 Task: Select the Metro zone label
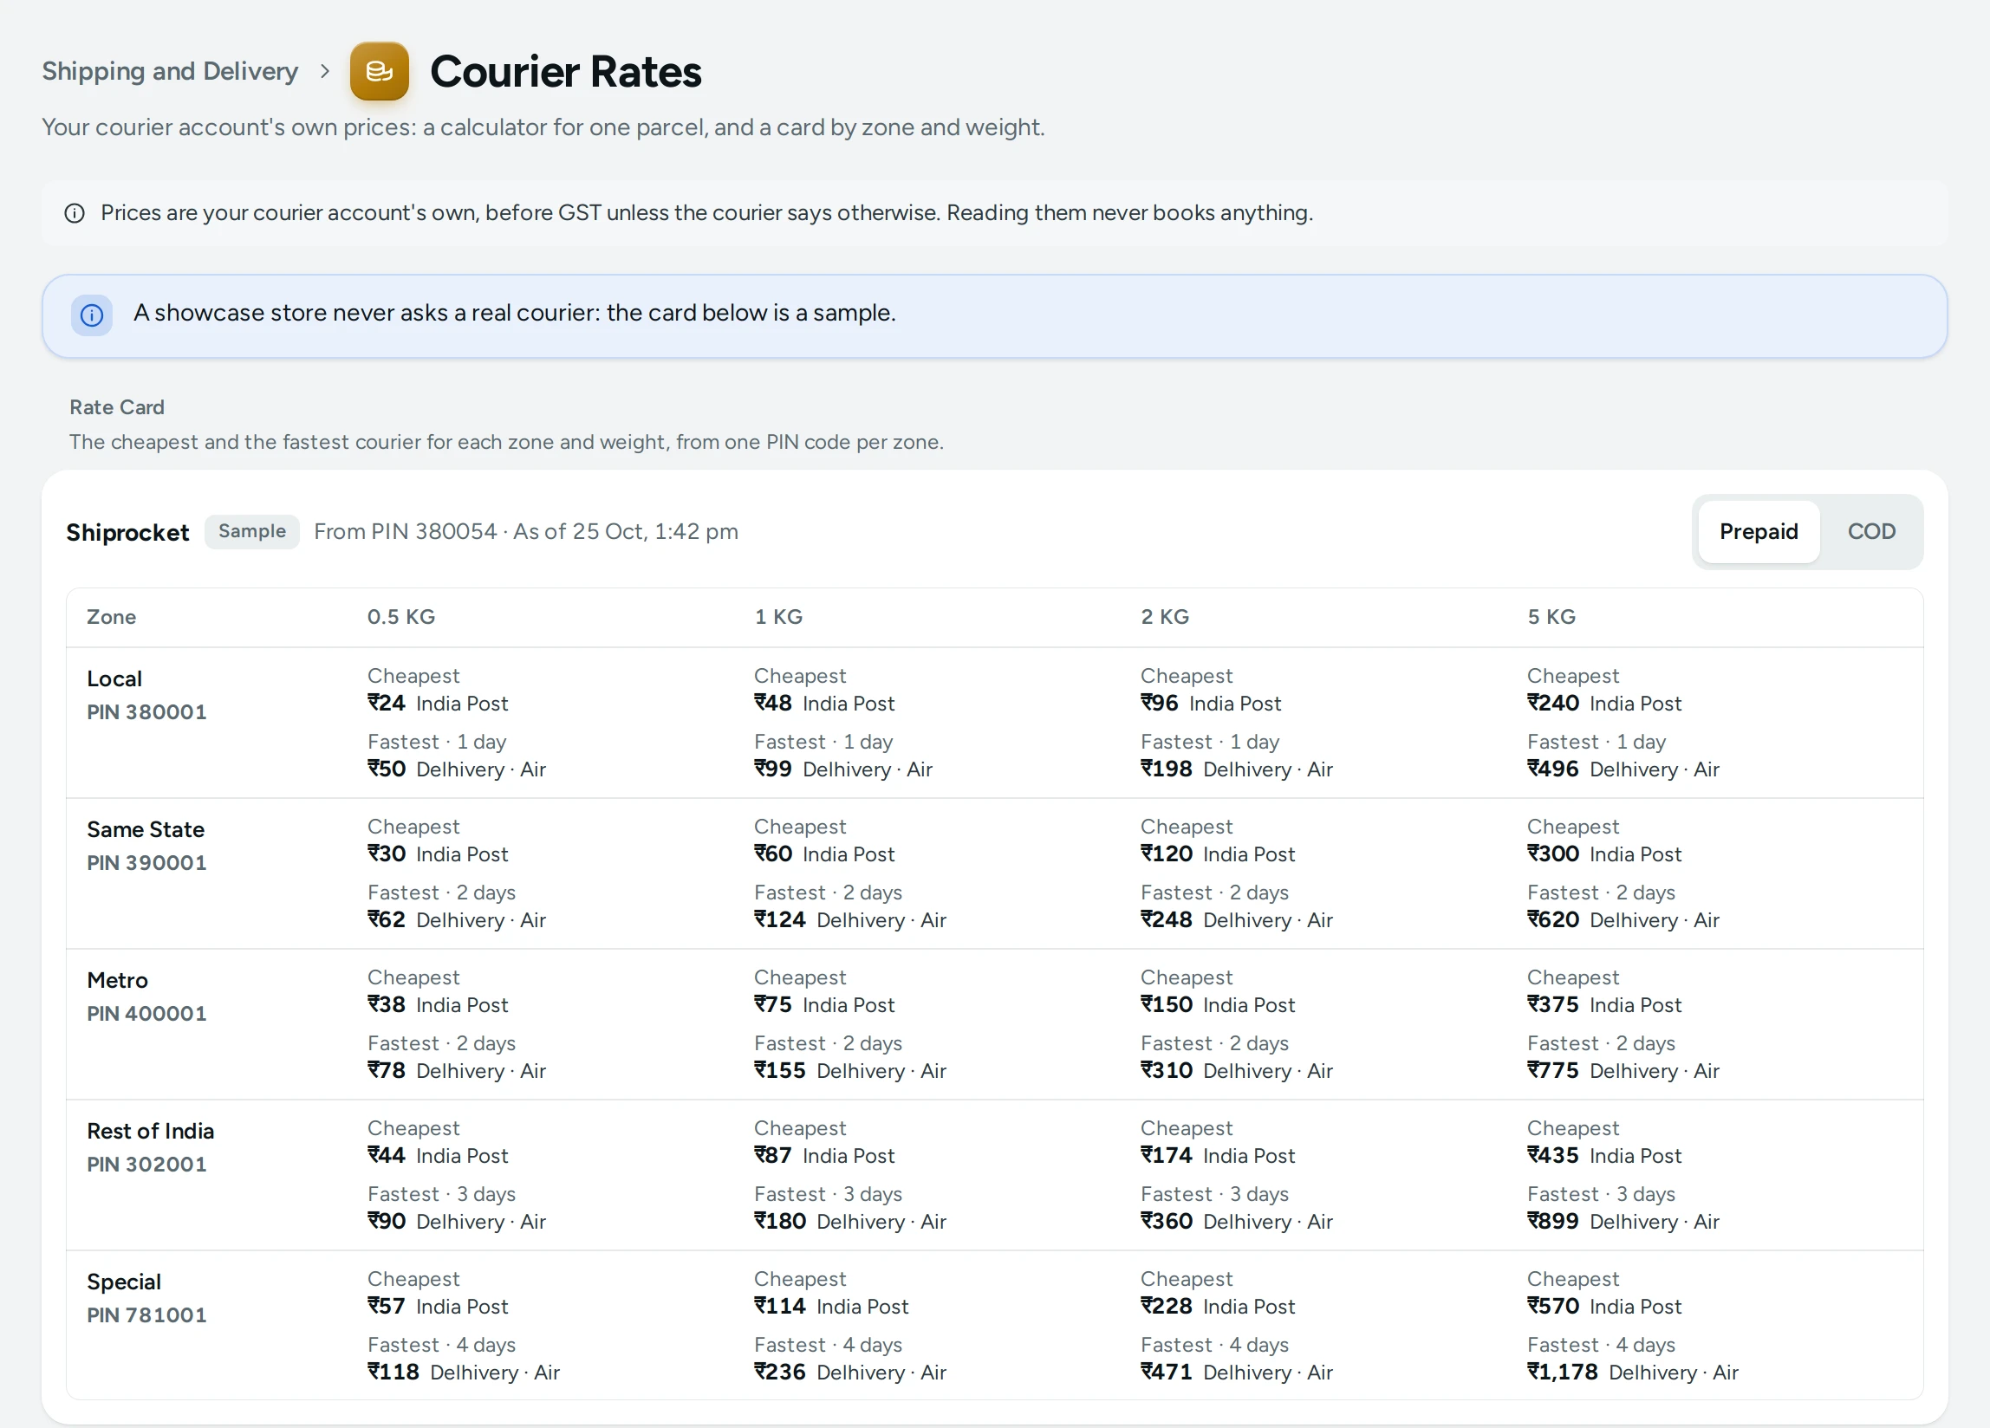118,981
